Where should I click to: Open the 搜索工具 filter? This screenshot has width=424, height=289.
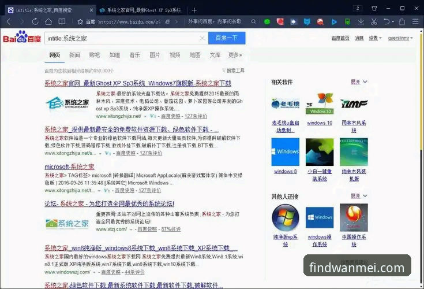[x=233, y=71]
